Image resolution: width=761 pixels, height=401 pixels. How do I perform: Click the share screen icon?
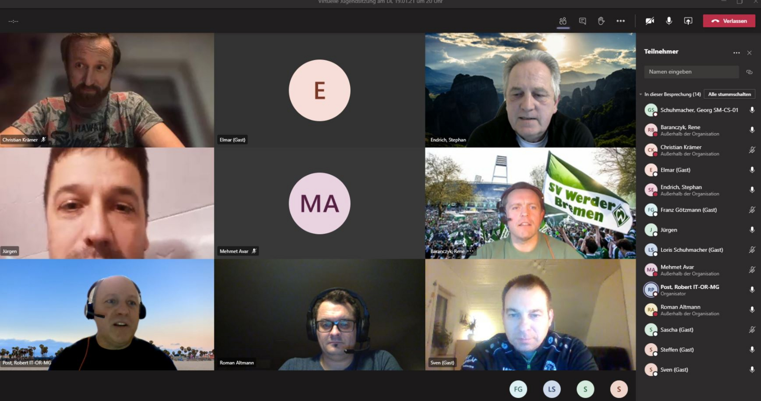(x=688, y=21)
